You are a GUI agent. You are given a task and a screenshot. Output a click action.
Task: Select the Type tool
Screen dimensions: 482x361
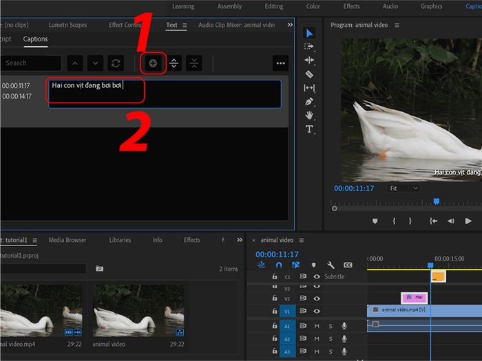(309, 129)
